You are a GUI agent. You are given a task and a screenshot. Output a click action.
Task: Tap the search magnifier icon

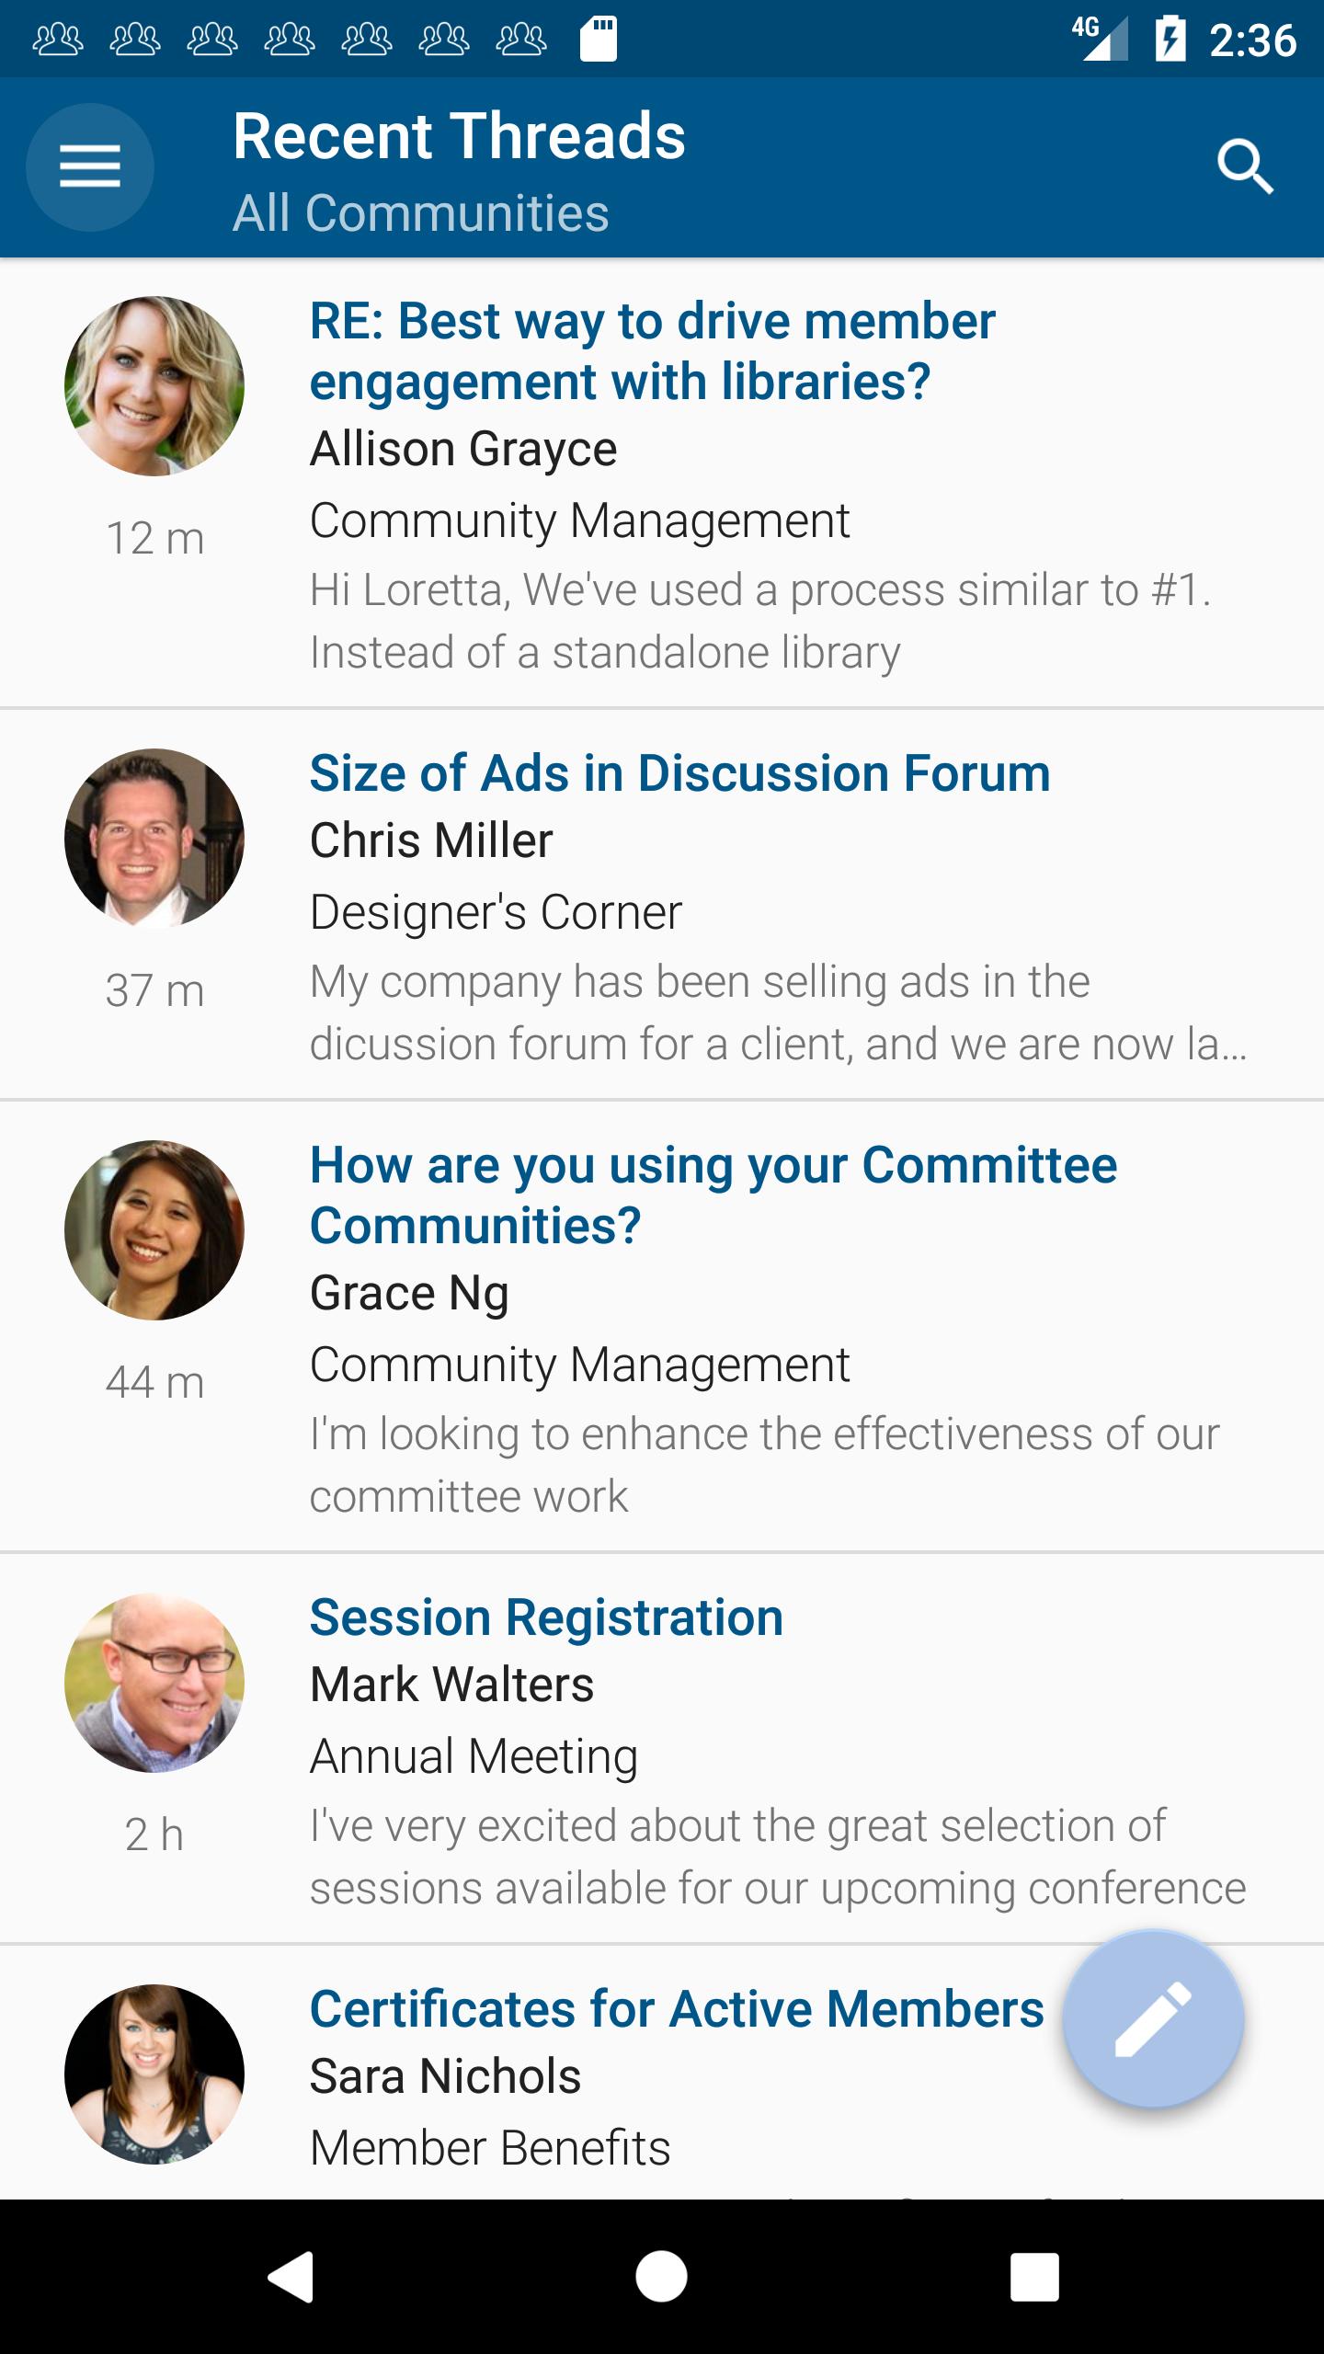[1245, 167]
